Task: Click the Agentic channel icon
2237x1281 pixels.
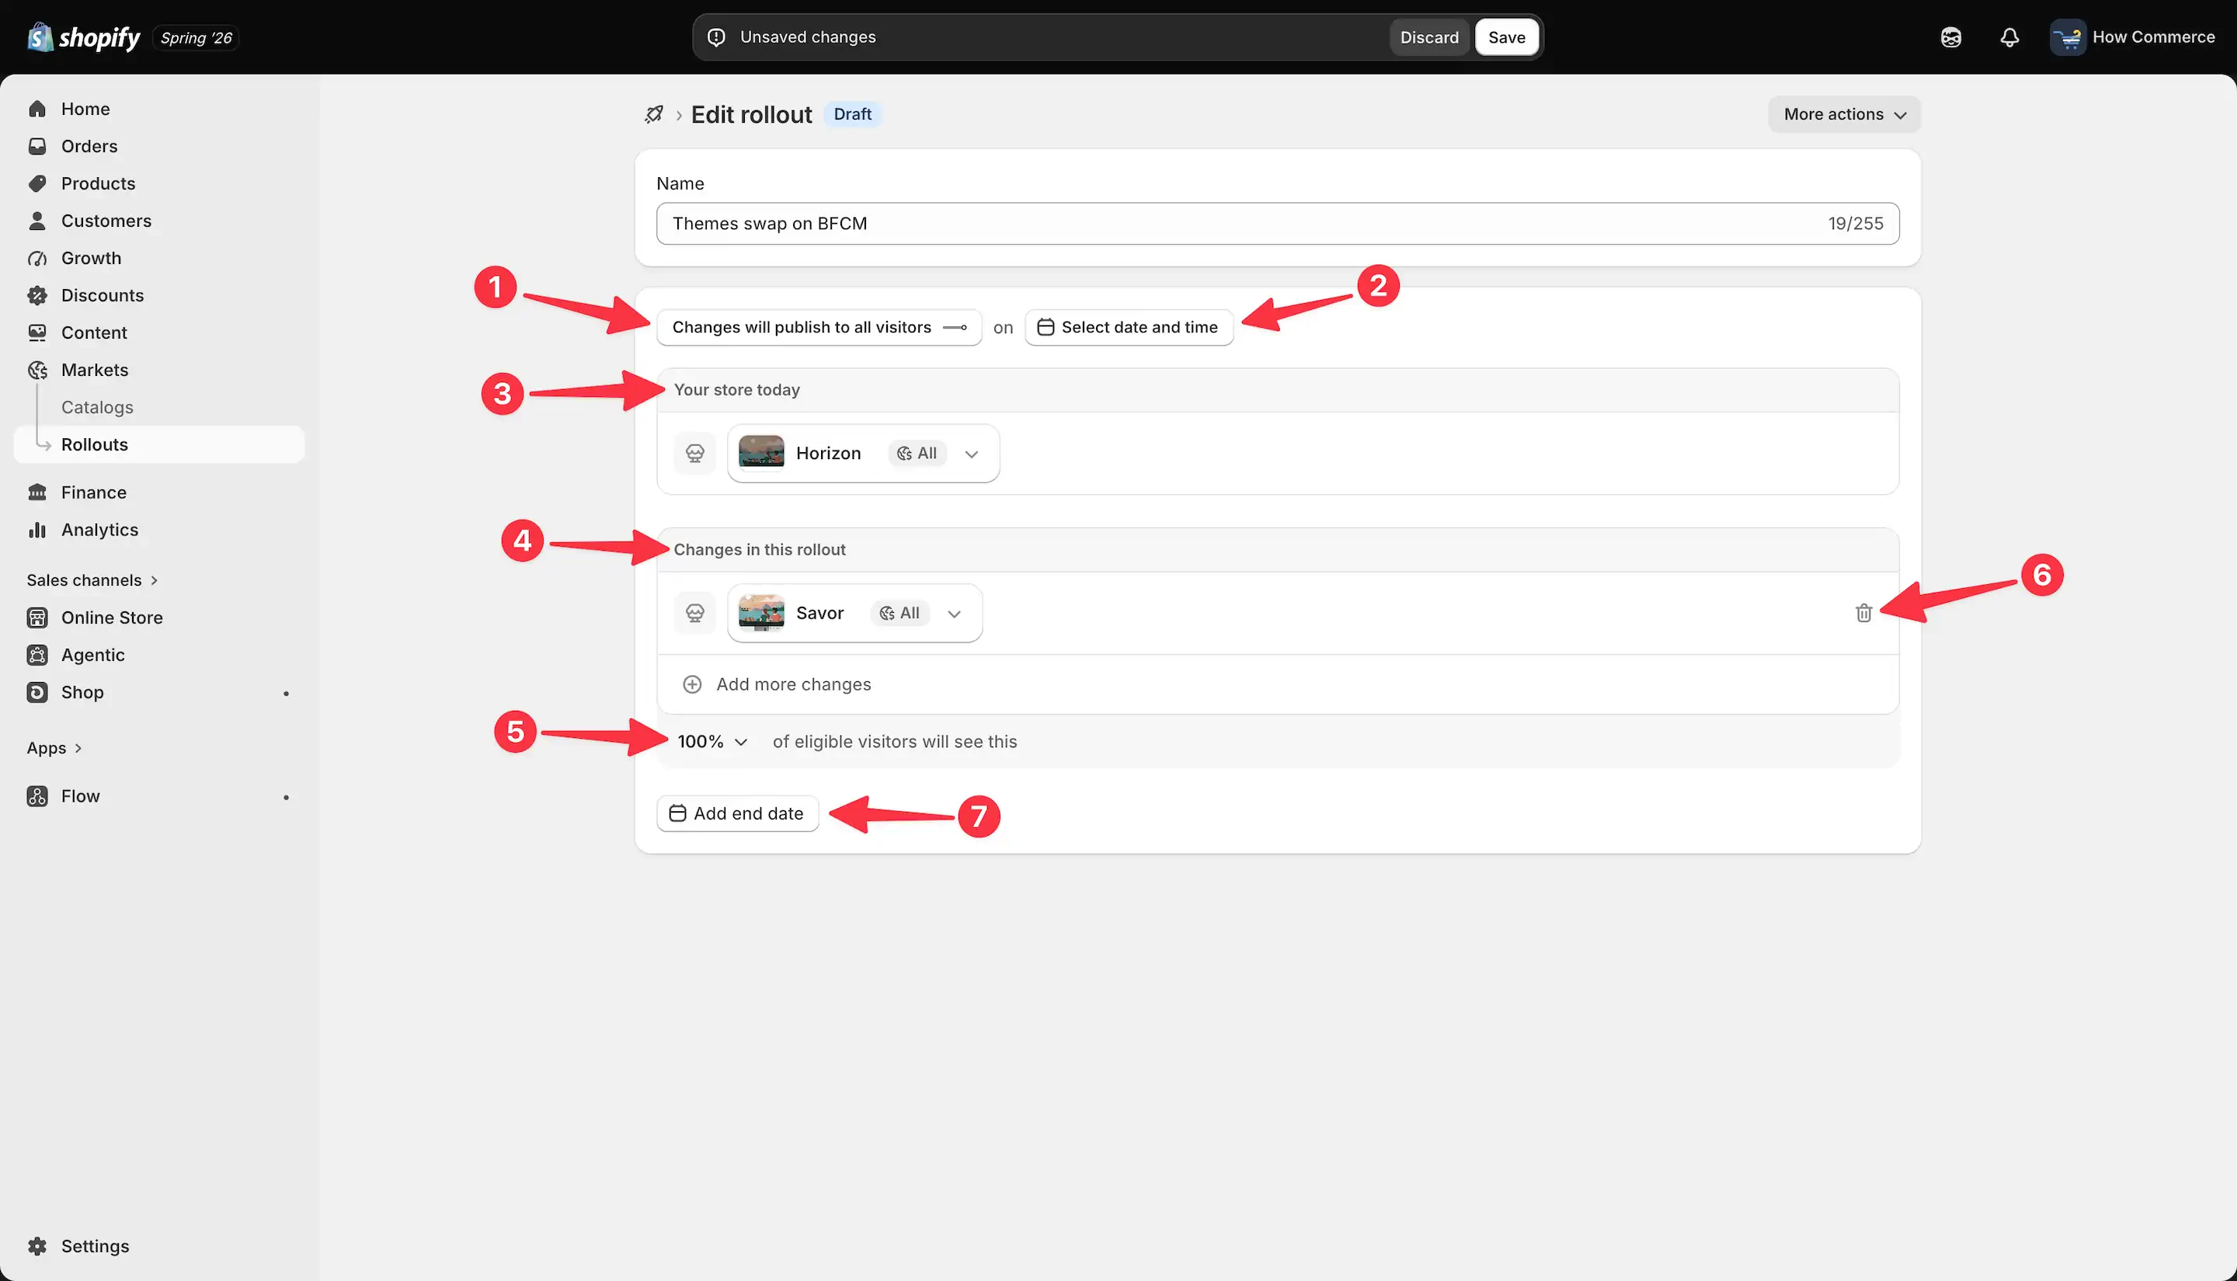Action: pos(37,655)
